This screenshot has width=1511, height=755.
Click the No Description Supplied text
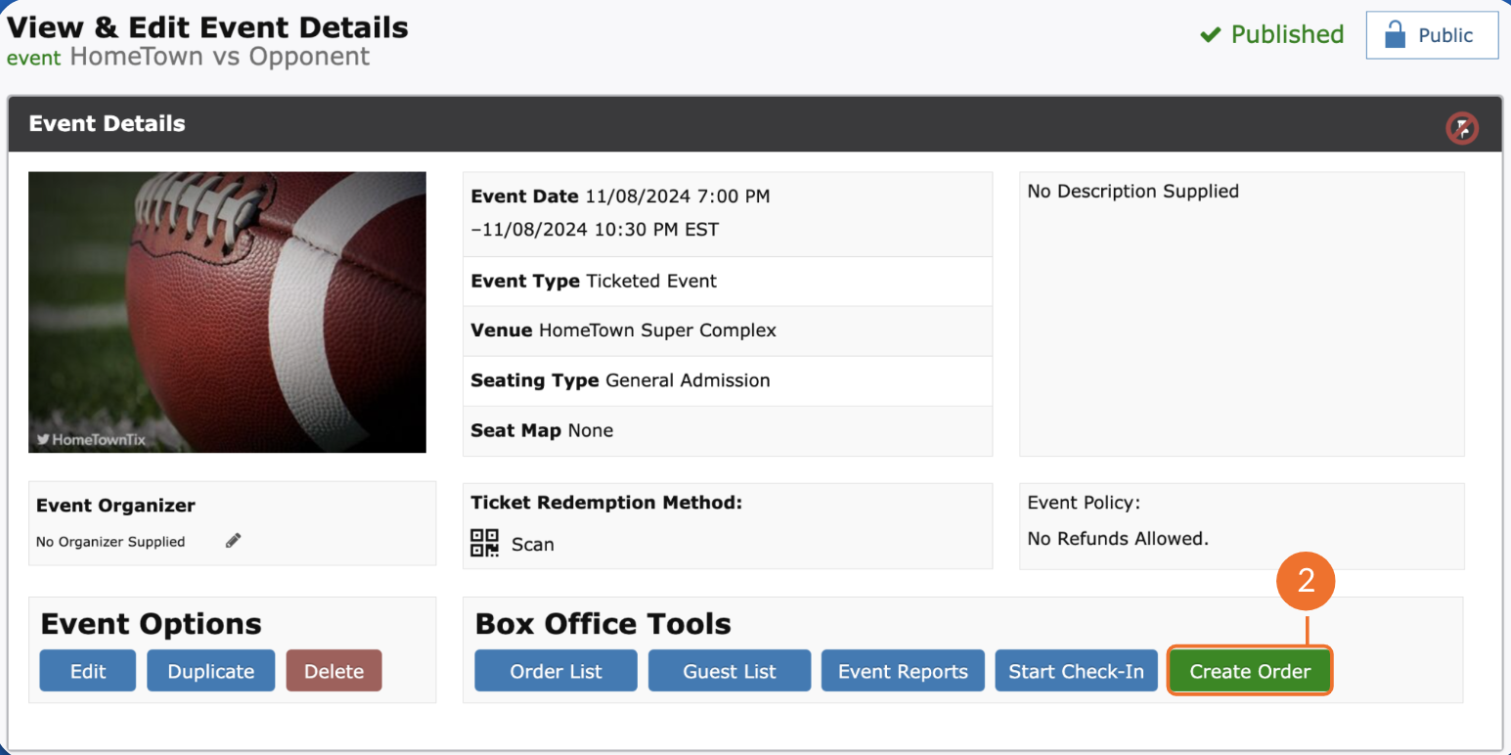[1133, 192]
